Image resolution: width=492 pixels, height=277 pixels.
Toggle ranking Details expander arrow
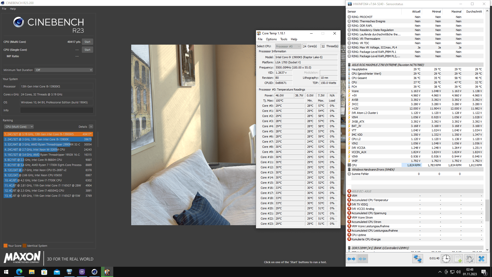[x=91, y=127]
